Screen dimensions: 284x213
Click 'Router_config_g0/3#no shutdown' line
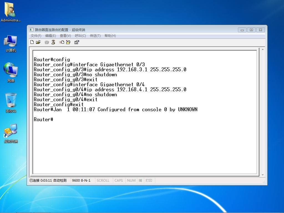75,74
